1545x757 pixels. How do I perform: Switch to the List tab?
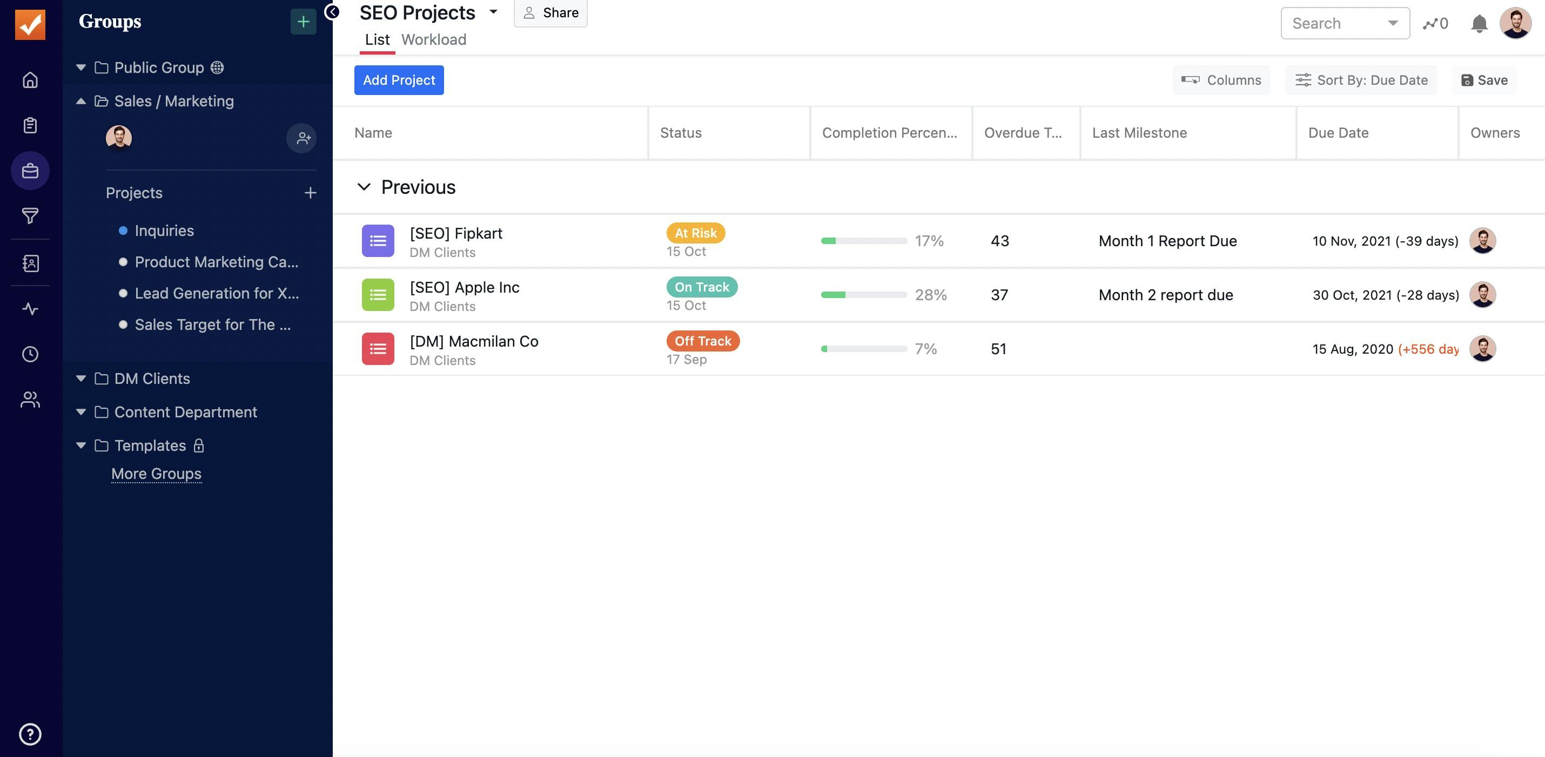(x=377, y=39)
